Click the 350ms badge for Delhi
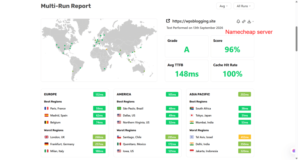The width and height of the screenshot is (298, 160). click(x=244, y=144)
